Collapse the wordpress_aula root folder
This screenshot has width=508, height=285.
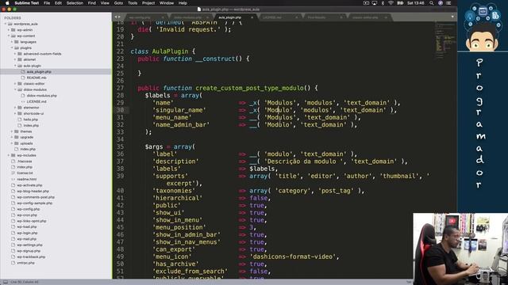6,24
